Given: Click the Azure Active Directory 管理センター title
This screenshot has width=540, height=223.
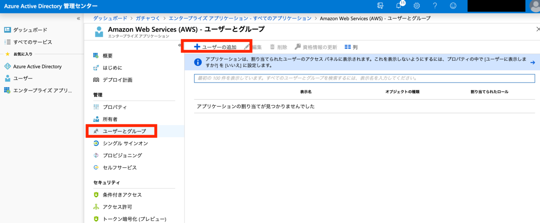Looking at the screenshot, I should [x=51, y=6].
